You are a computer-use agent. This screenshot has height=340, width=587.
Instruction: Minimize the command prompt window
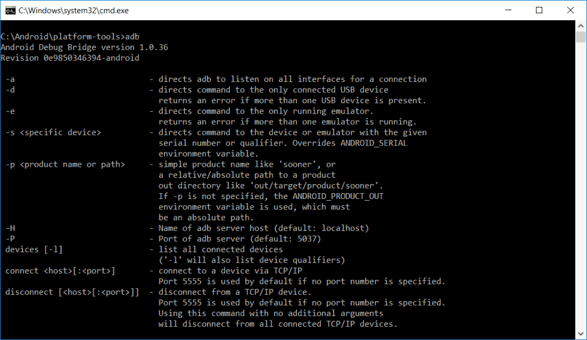[507, 10]
